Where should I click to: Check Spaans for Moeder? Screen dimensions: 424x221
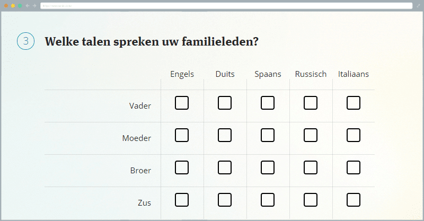268,135
